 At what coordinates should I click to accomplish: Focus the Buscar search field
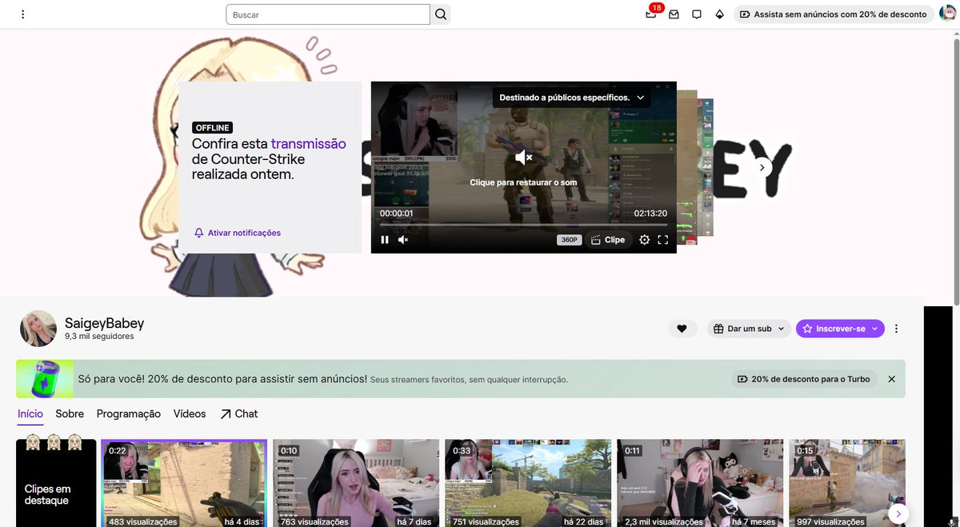tap(328, 14)
